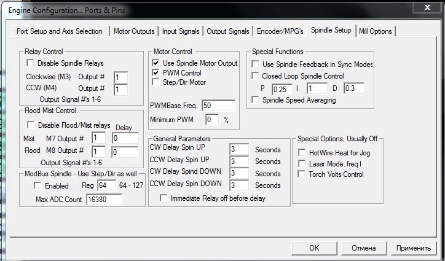Image resolution: width=445 pixels, height=261 pixels.
Task: Check the ModBus Spindle Enabled box
Action: click(30, 185)
